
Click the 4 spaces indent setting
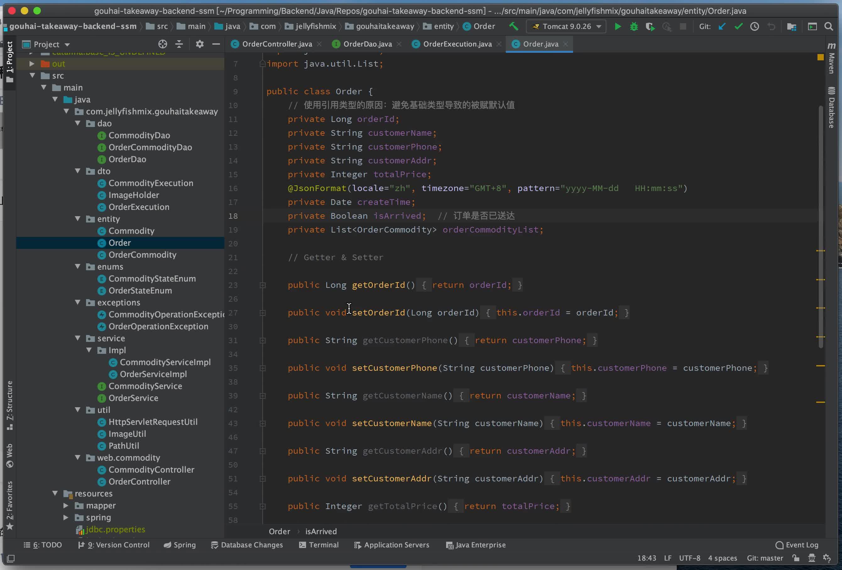click(722, 558)
